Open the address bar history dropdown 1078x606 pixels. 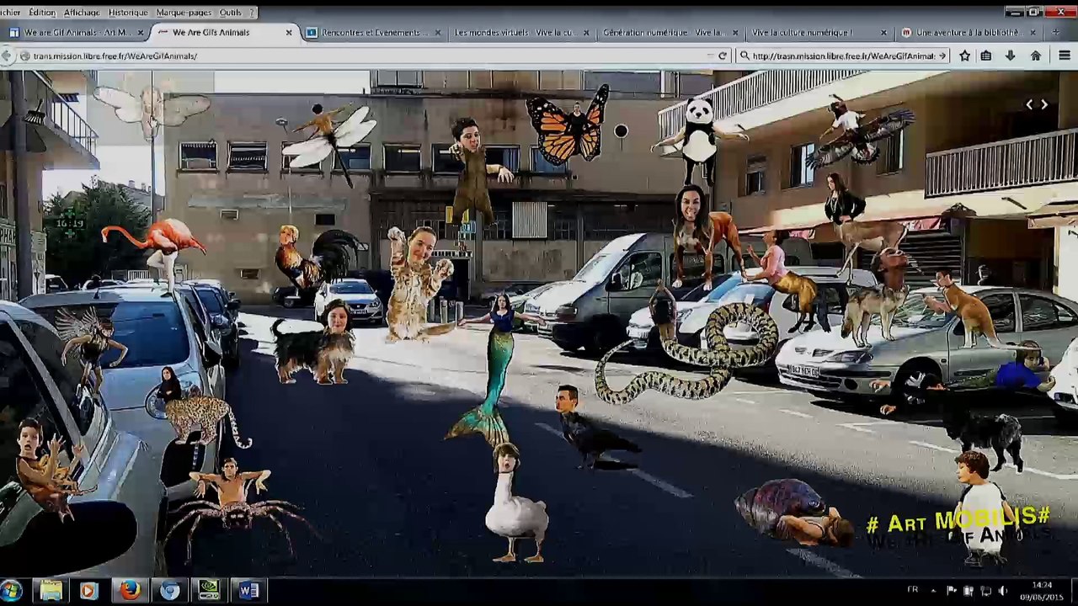click(710, 56)
